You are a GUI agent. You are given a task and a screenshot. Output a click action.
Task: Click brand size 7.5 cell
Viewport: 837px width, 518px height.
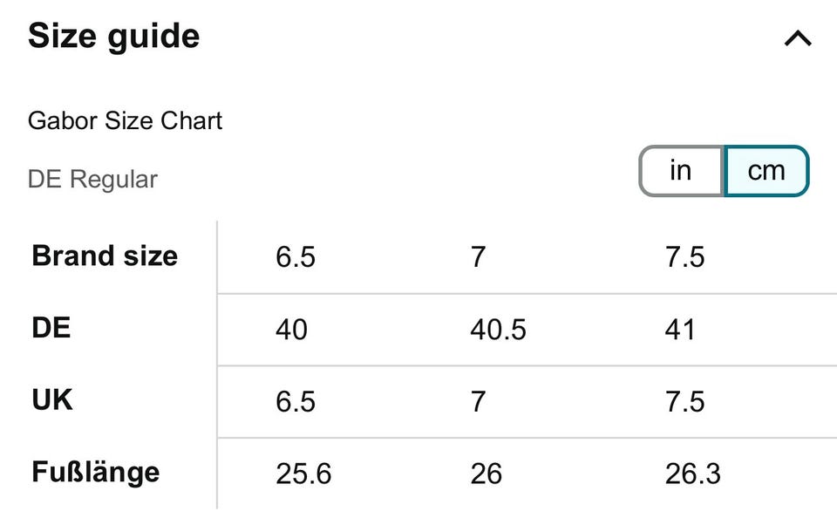click(x=684, y=258)
